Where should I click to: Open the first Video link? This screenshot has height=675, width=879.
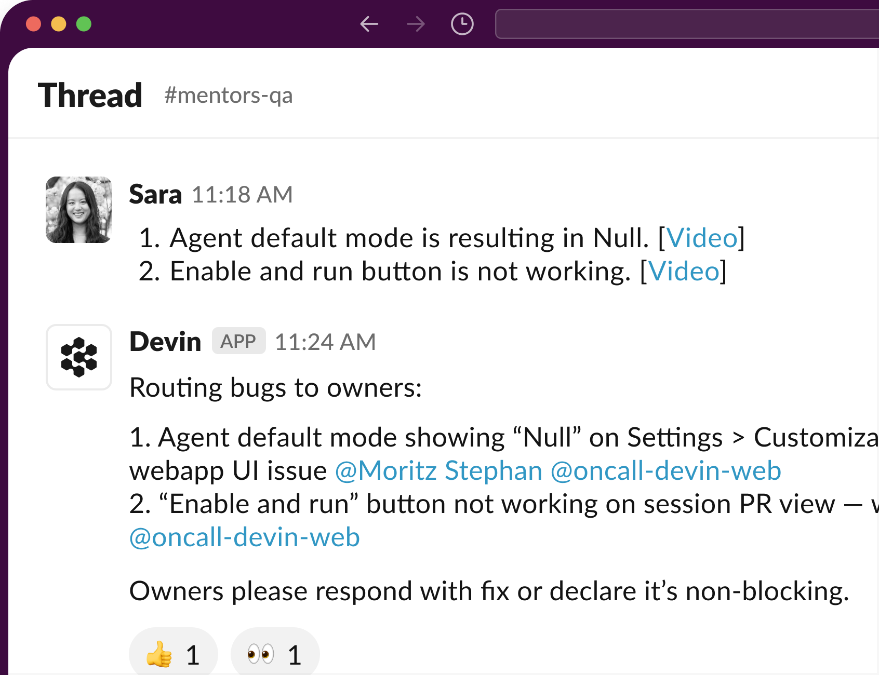(x=703, y=238)
